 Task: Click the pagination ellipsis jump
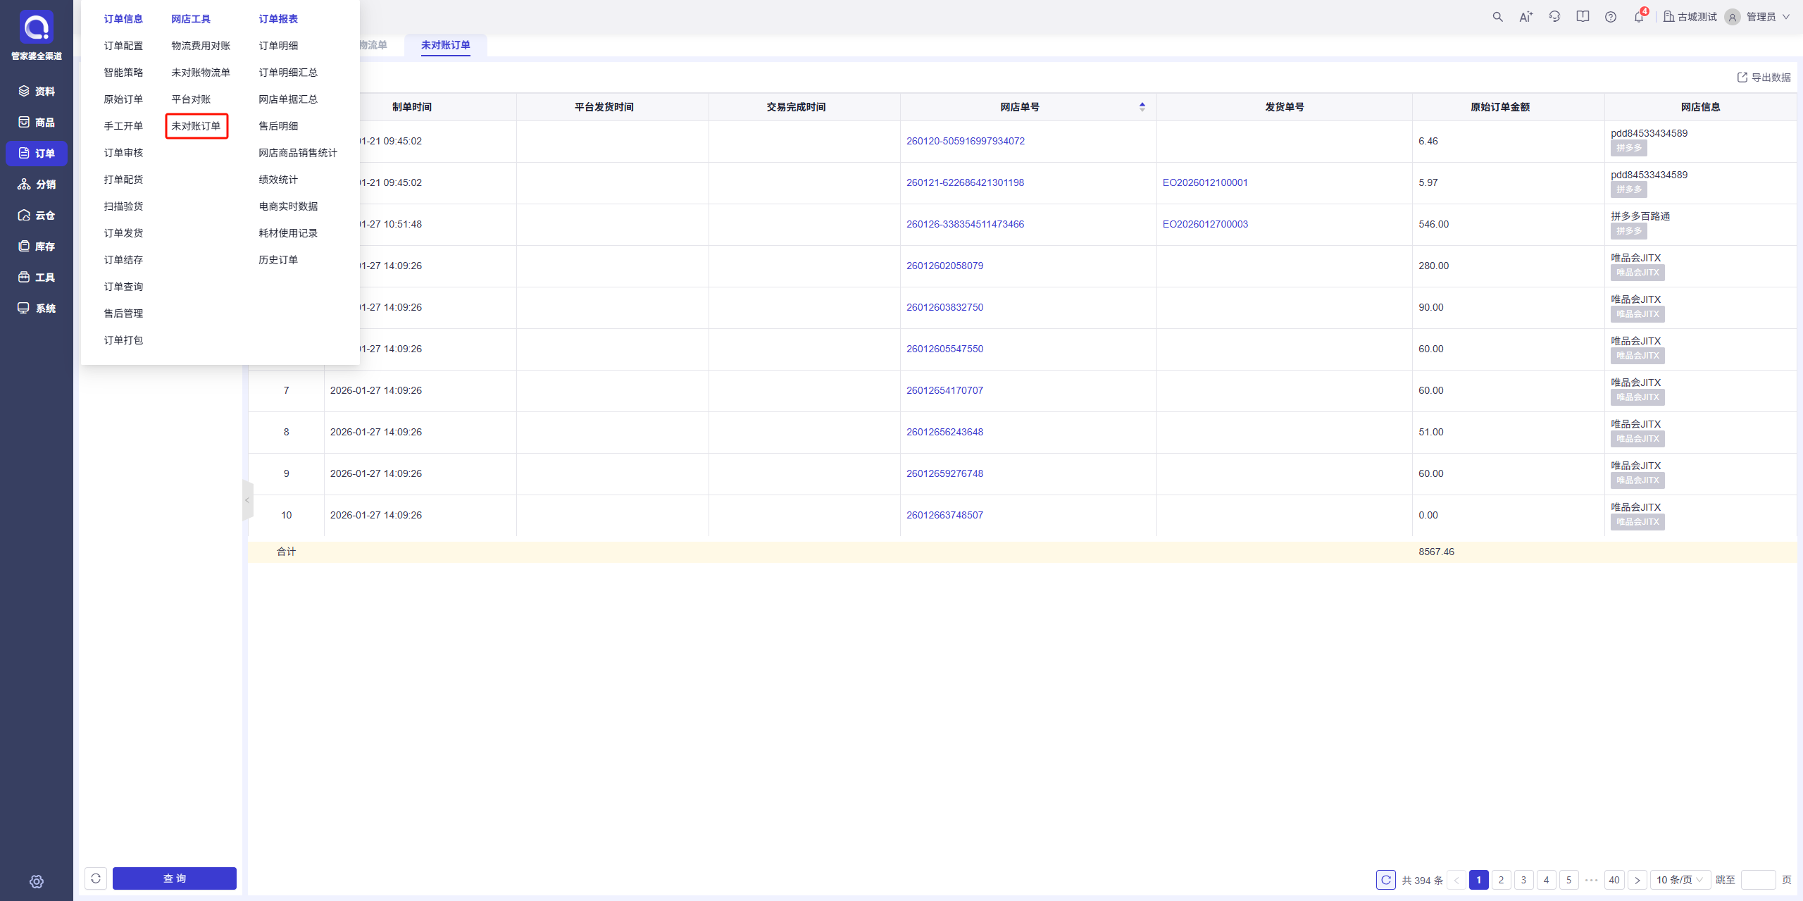1591,880
